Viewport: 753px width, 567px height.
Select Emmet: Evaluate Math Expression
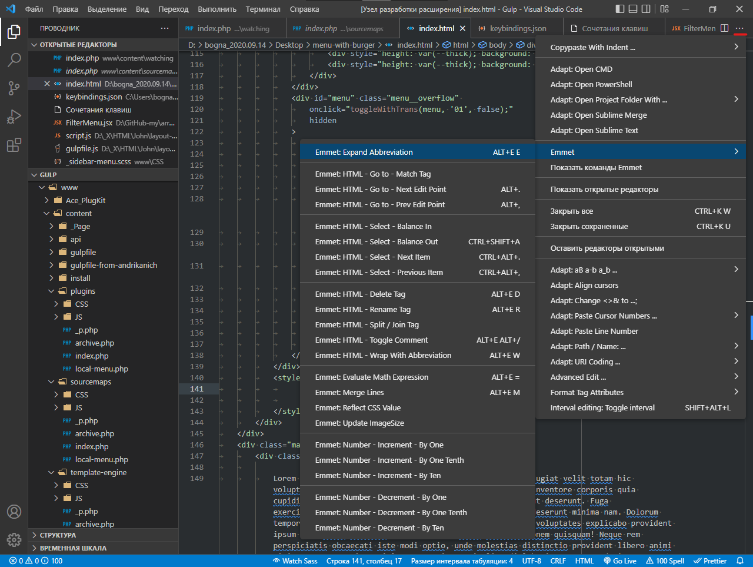418,377
